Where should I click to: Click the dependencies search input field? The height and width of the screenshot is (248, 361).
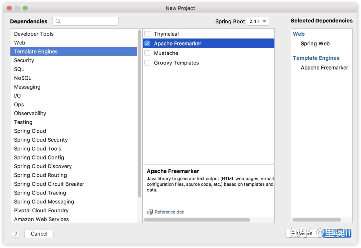pyautogui.click(x=89, y=21)
